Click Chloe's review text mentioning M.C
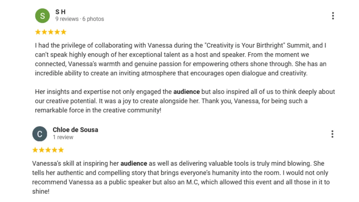 coord(181,177)
